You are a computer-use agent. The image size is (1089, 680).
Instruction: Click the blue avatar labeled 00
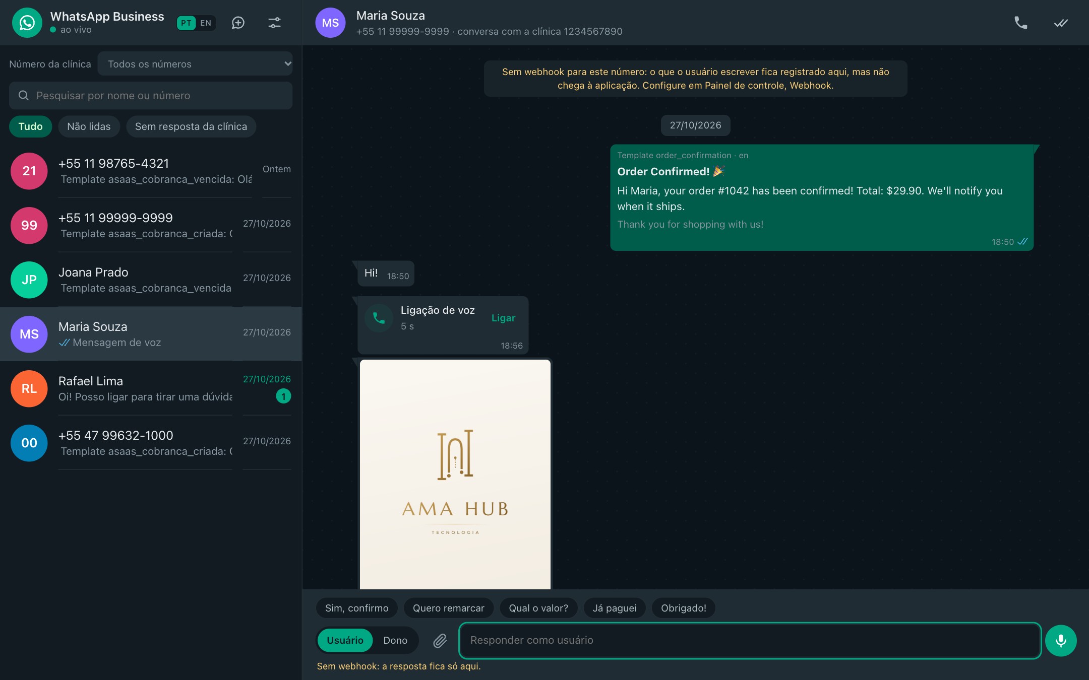(x=29, y=443)
